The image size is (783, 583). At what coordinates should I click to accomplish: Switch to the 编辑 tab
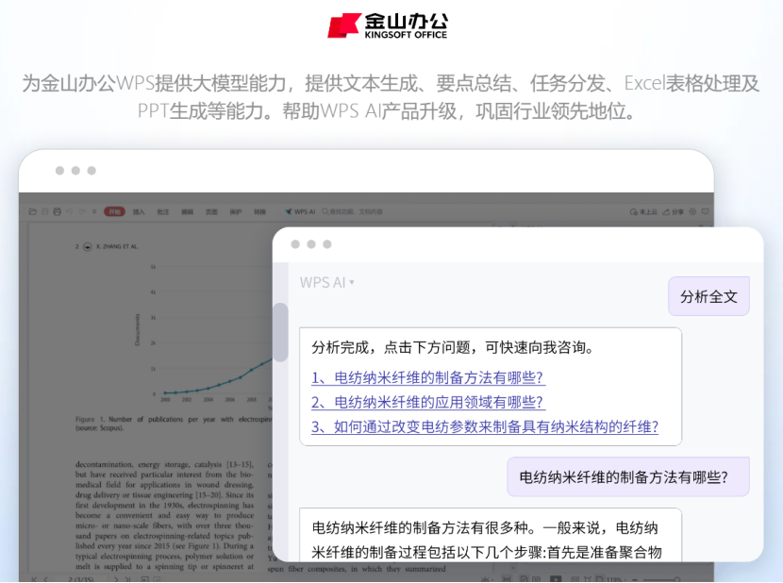pos(188,212)
